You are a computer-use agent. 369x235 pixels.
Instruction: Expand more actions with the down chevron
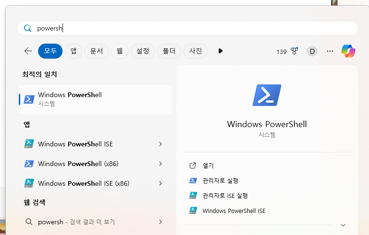(x=343, y=225)
